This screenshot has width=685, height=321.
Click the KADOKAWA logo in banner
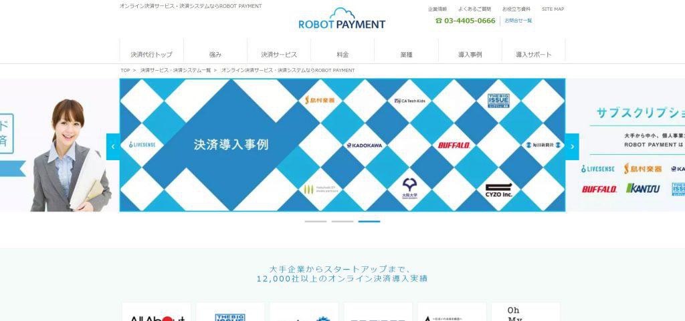tap(365, 145)
